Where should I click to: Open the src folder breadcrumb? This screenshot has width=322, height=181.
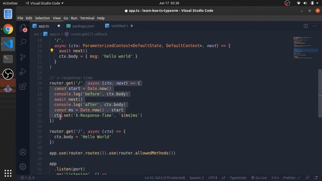tap(36, 34)
